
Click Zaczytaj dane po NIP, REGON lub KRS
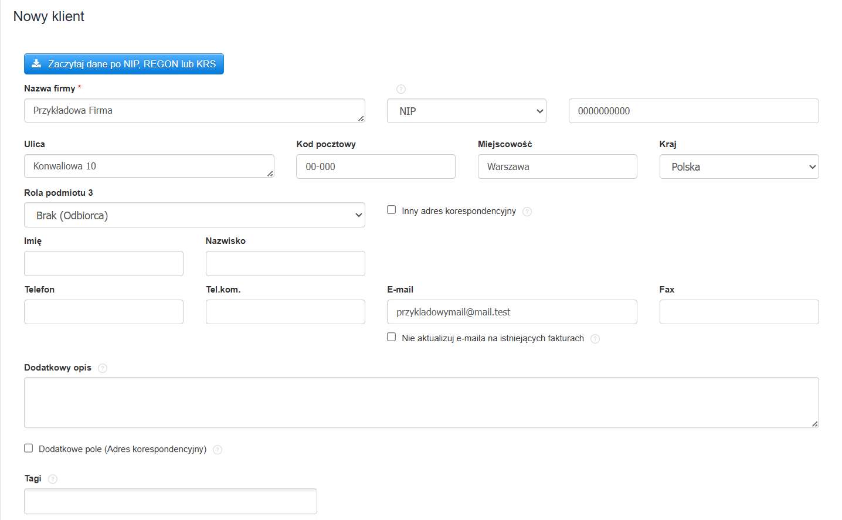pyautogui.click(x=124, y=64)
